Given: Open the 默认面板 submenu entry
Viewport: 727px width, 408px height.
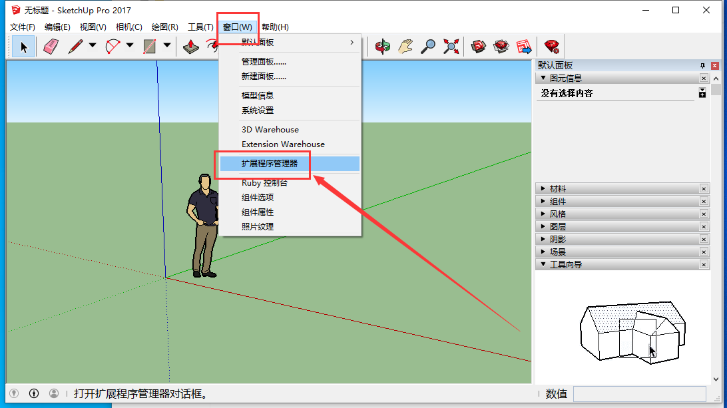Looking at the screenshot, I should 290,42.
